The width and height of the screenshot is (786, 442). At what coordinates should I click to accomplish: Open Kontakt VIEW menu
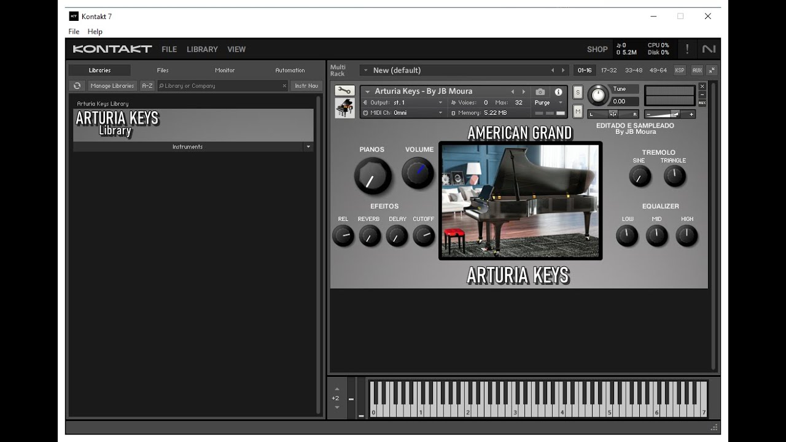236,49
